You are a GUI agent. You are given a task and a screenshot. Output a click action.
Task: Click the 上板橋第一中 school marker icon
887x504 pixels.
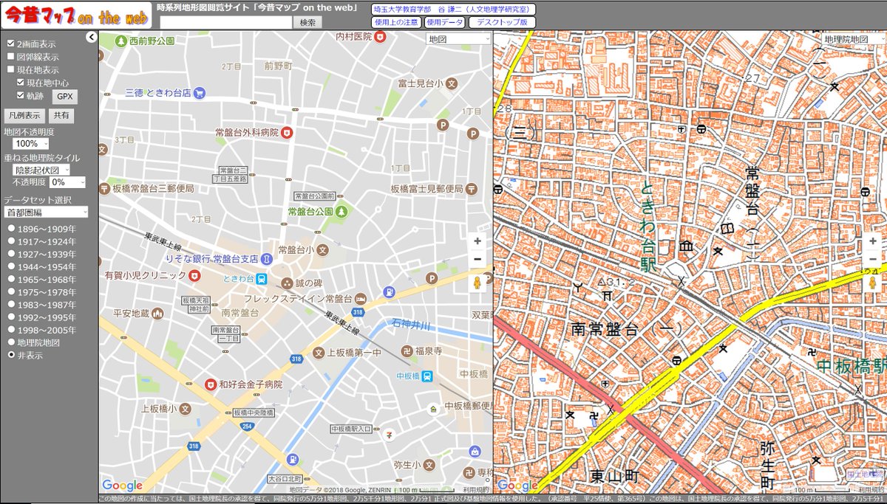319,353
